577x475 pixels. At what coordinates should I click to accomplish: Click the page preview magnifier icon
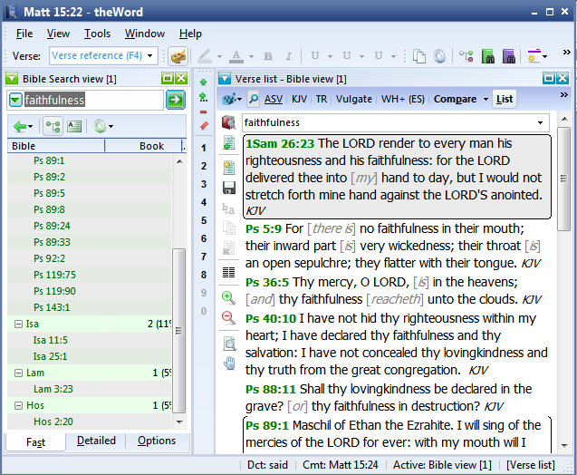[230, 344]
